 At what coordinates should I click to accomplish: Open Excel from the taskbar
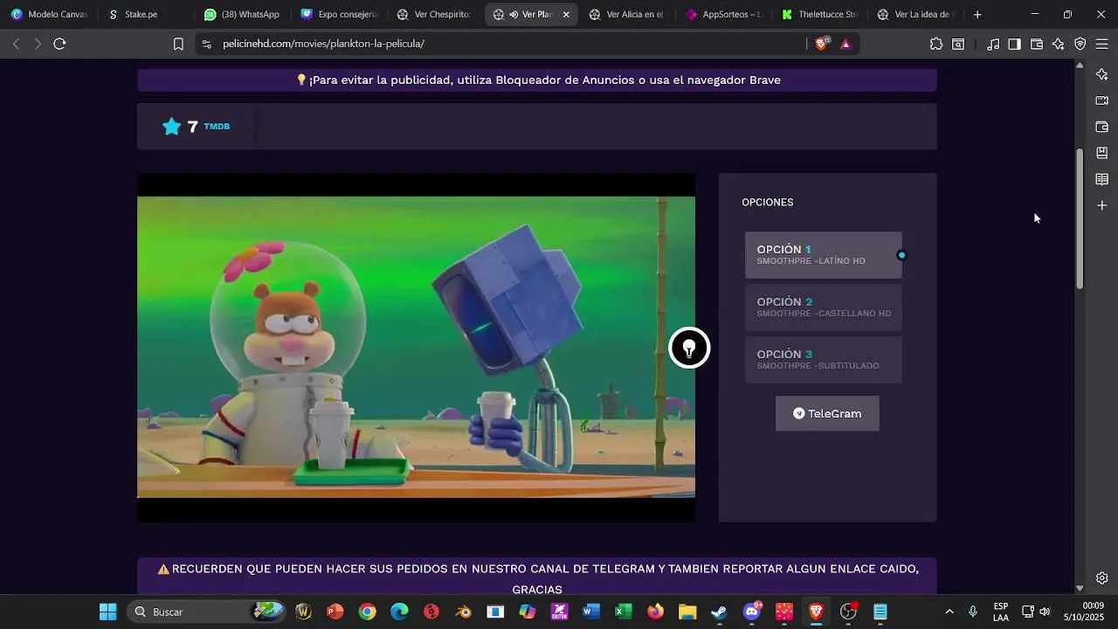pyautogui.click(x=623, y=612)
